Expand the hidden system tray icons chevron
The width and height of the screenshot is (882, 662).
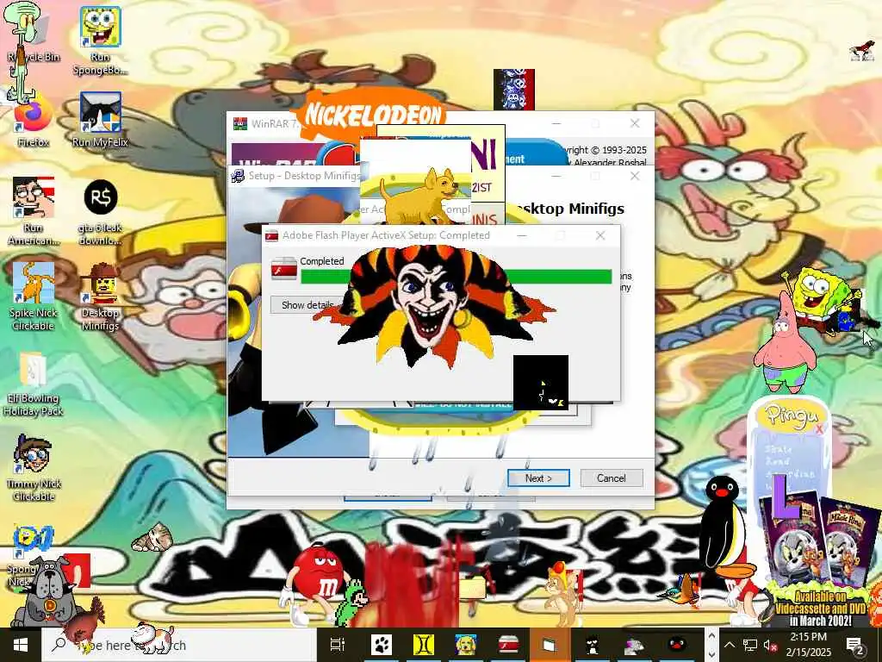[729, 645]
